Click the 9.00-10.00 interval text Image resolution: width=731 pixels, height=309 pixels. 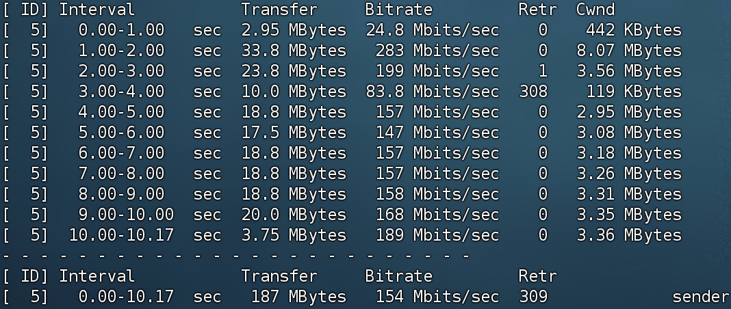click(126, 215)
